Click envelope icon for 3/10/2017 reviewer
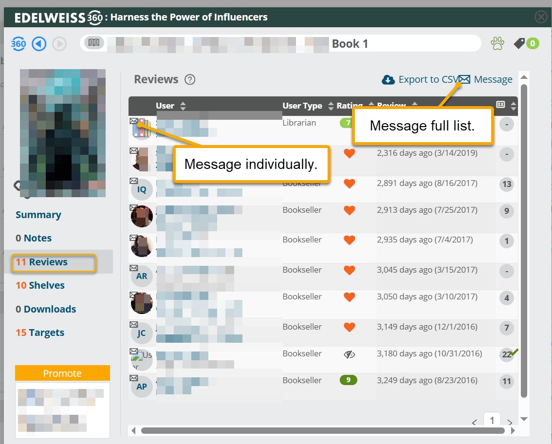The width and height of the screenshot is (552, 444). pyautogui.click(x=133, y=295)
